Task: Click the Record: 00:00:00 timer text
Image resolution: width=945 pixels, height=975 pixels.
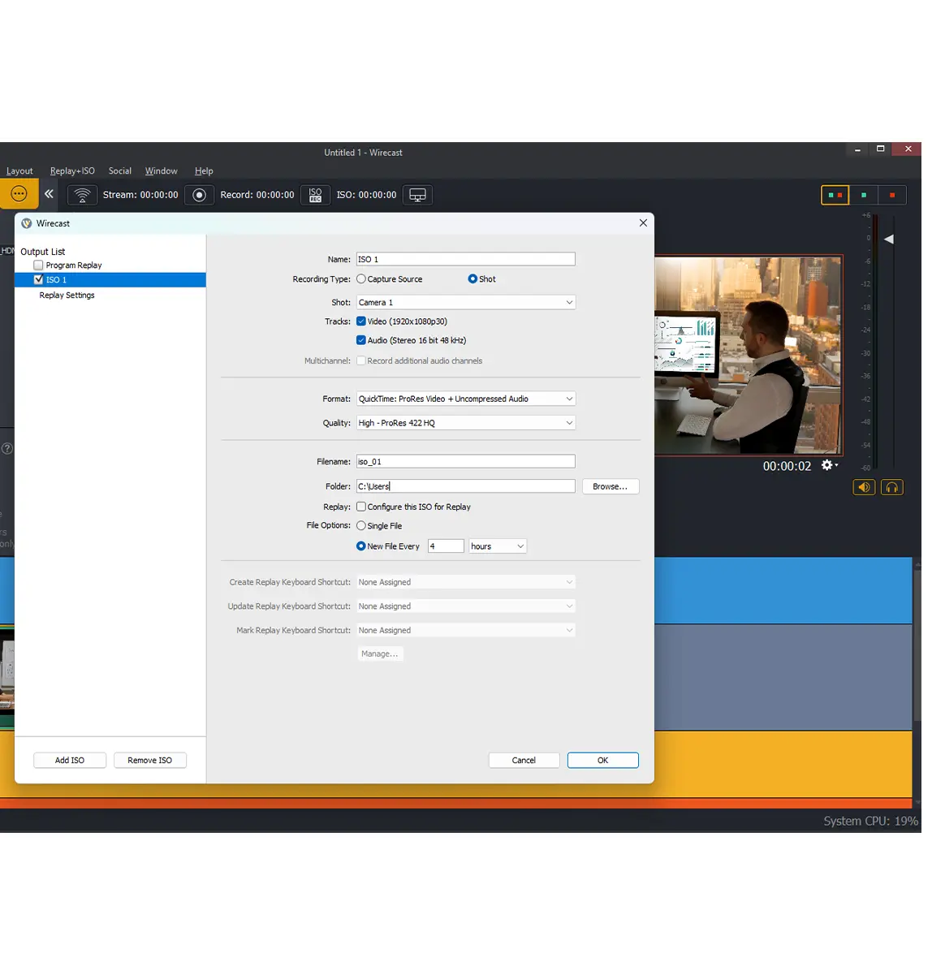Action: [x=257, y=195]
